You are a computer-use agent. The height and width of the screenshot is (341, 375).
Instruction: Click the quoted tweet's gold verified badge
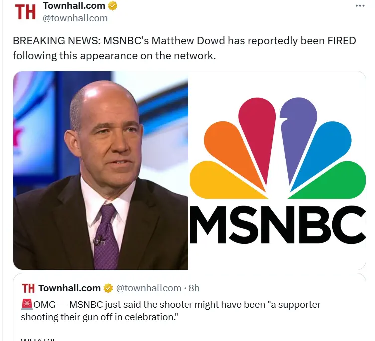pyautogui.click(x=108, y=288)
